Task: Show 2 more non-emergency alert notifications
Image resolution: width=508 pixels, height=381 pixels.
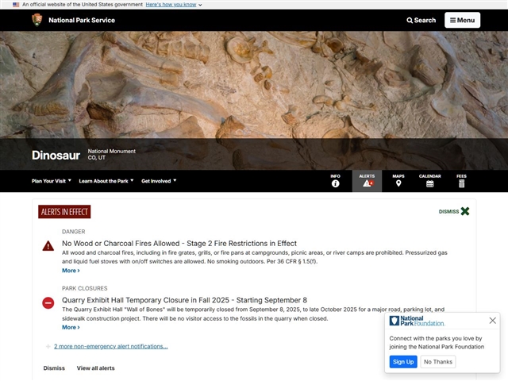Action: pos(110,346)
